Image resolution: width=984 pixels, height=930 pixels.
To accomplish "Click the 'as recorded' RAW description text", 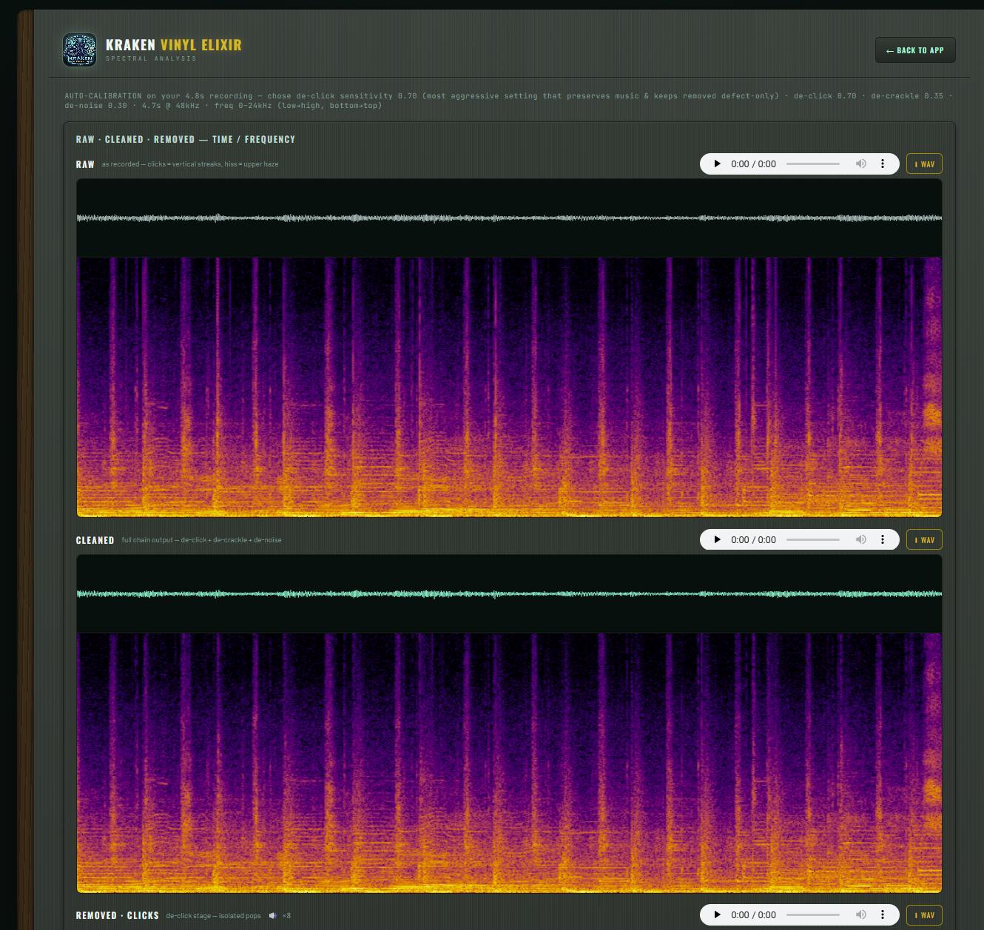I will (x=190, y=164).
